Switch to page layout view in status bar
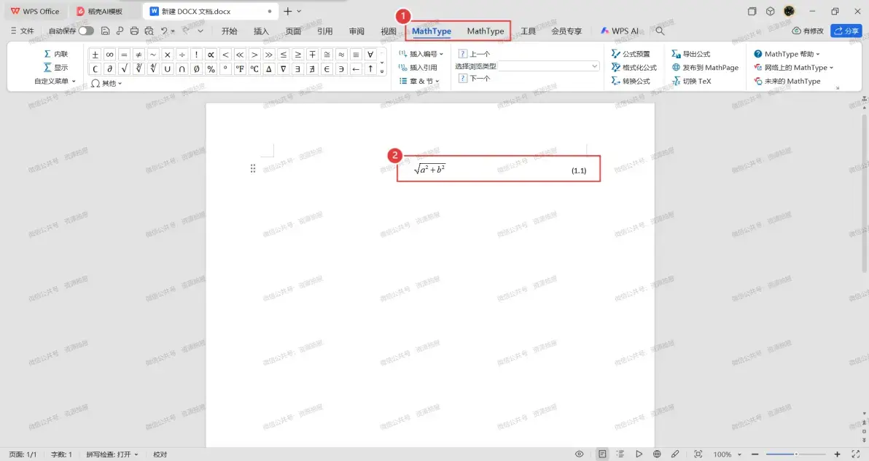The width and height of the screenshot is (869, 461). click(x=602, y=454)
